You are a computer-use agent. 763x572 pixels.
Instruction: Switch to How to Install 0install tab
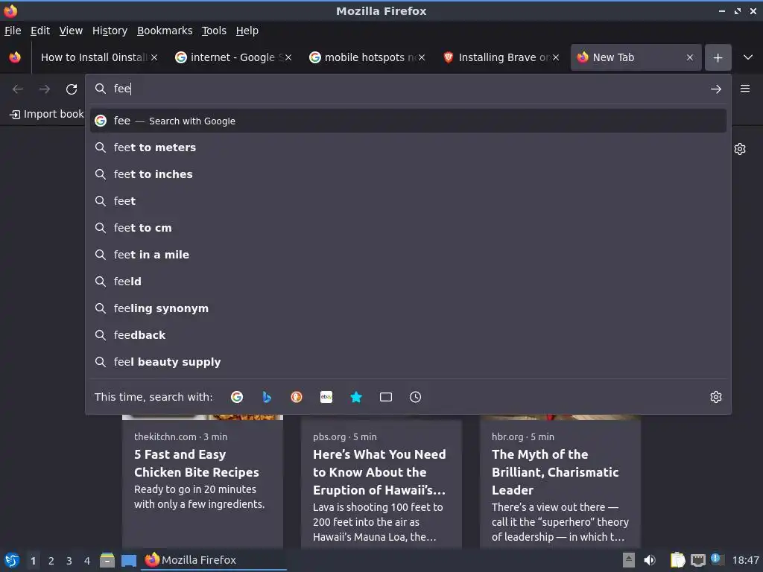tap(92, 57)
